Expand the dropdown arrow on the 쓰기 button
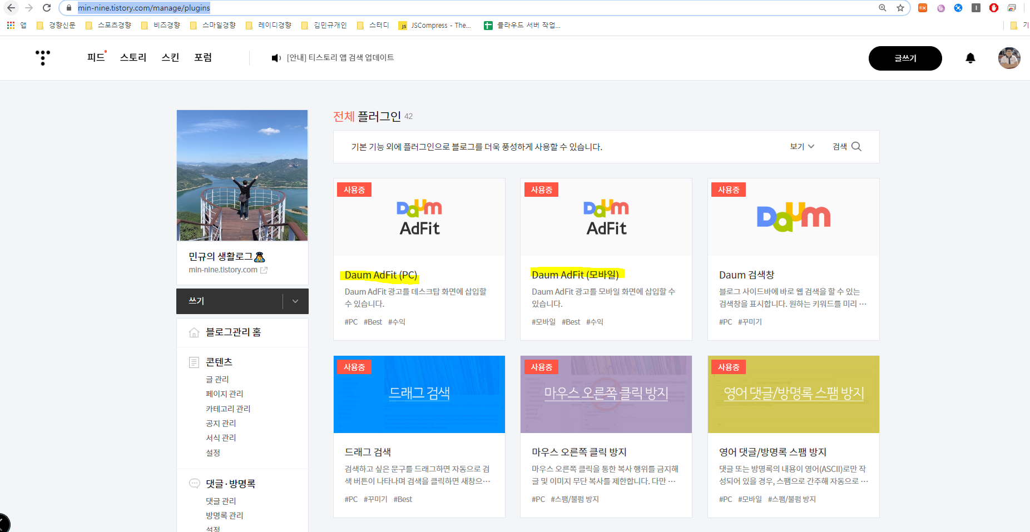Screen dimensions: 1030x532 coord(295,301)
